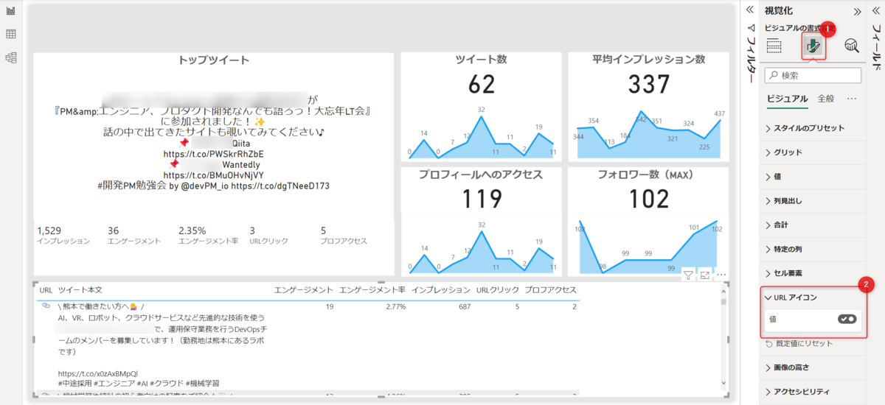The height and width of the screenshot is (405, 885).
Task: Toggle the URL アイコン 値 switch
Action: [x=847, y=320]
